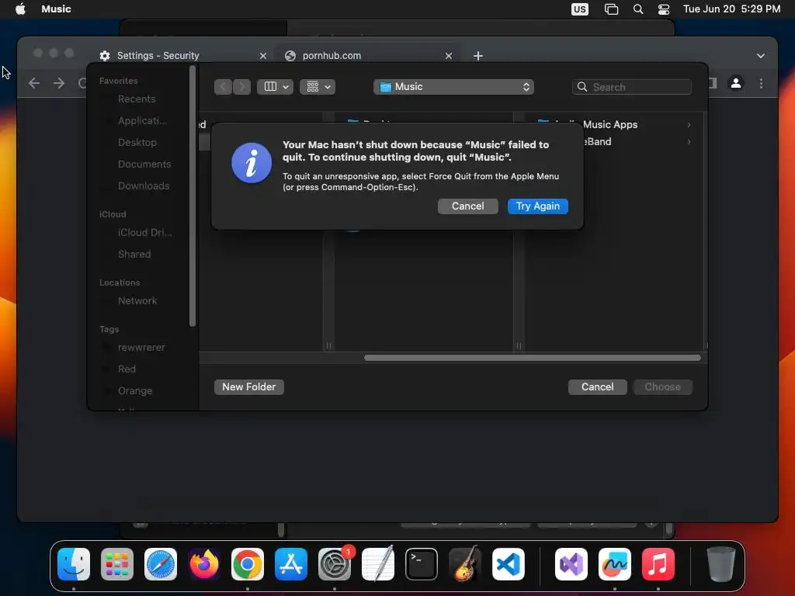Open Freeform from the dock
The width and height of the screenshot is (795, 596).
pos(615,564)
